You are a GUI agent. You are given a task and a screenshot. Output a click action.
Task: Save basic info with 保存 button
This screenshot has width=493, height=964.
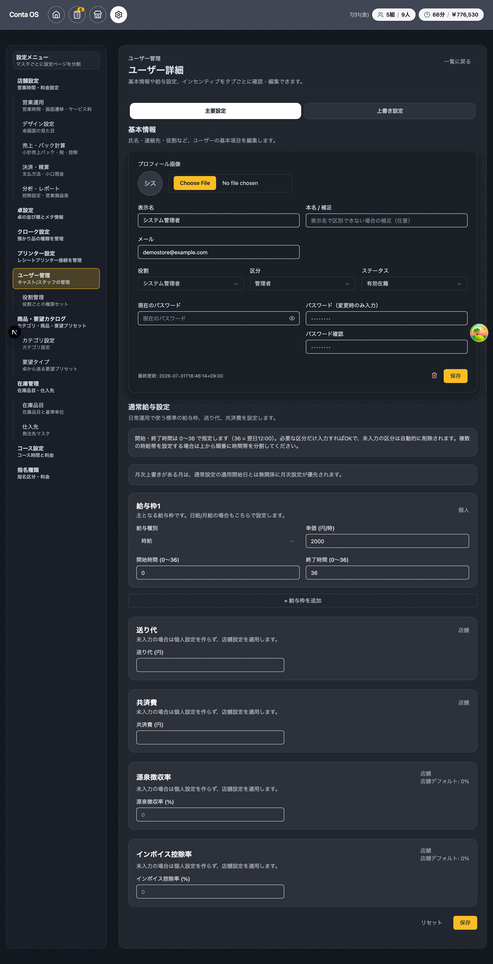click(456, 376)
